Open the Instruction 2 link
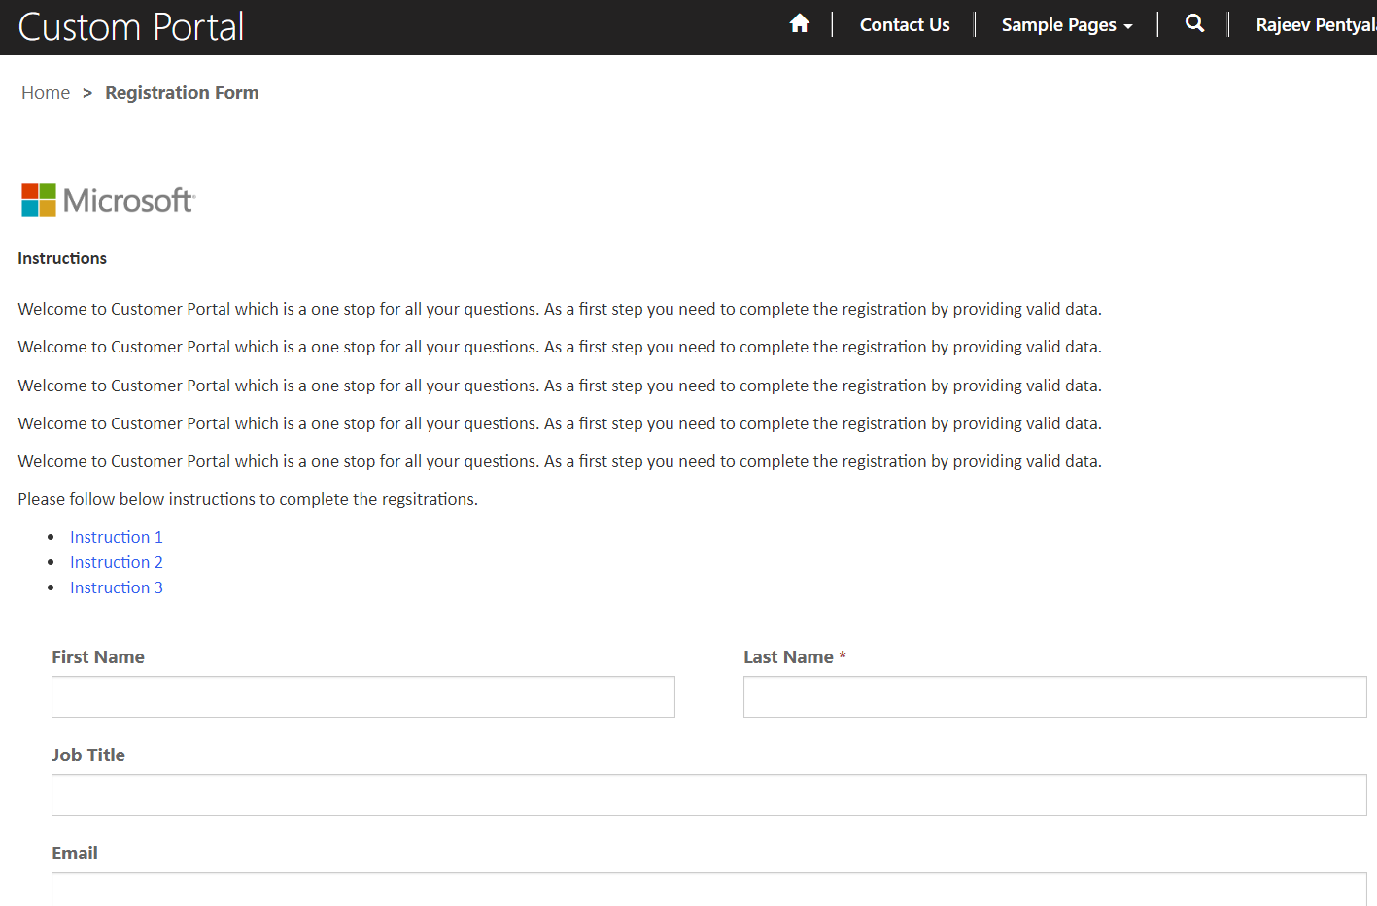Screen dimensions: 1377x906 click(x=116, y=561)
